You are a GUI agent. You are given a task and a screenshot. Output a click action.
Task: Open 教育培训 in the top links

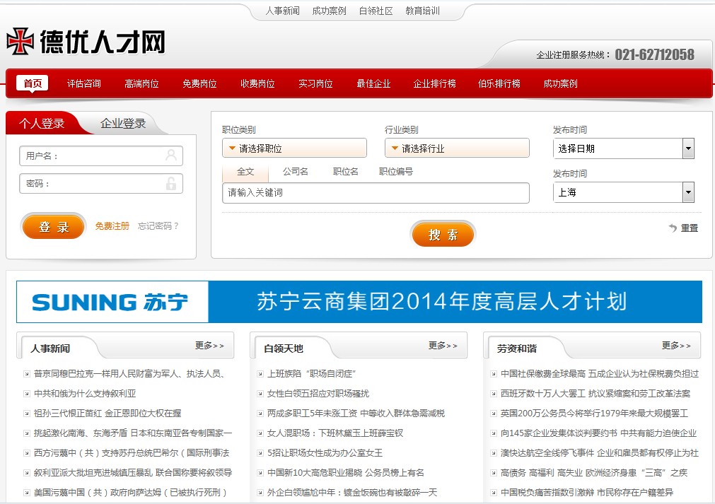[423, 11]
